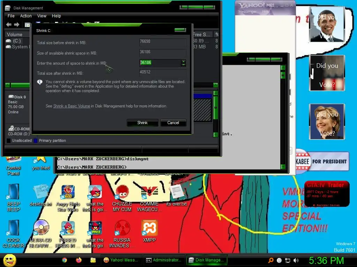Screen dimensions: 357x267
Task: Click the network tray icon
Action: (x=288, y=260)
